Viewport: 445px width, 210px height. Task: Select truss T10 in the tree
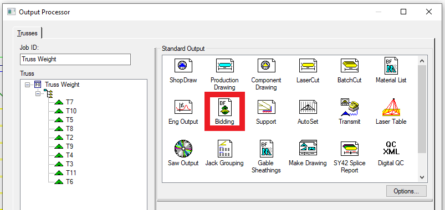tap(71, 111)
